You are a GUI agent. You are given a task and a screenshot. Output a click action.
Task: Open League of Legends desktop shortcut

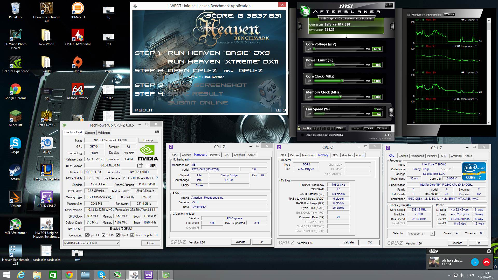[x=46, y=172]
